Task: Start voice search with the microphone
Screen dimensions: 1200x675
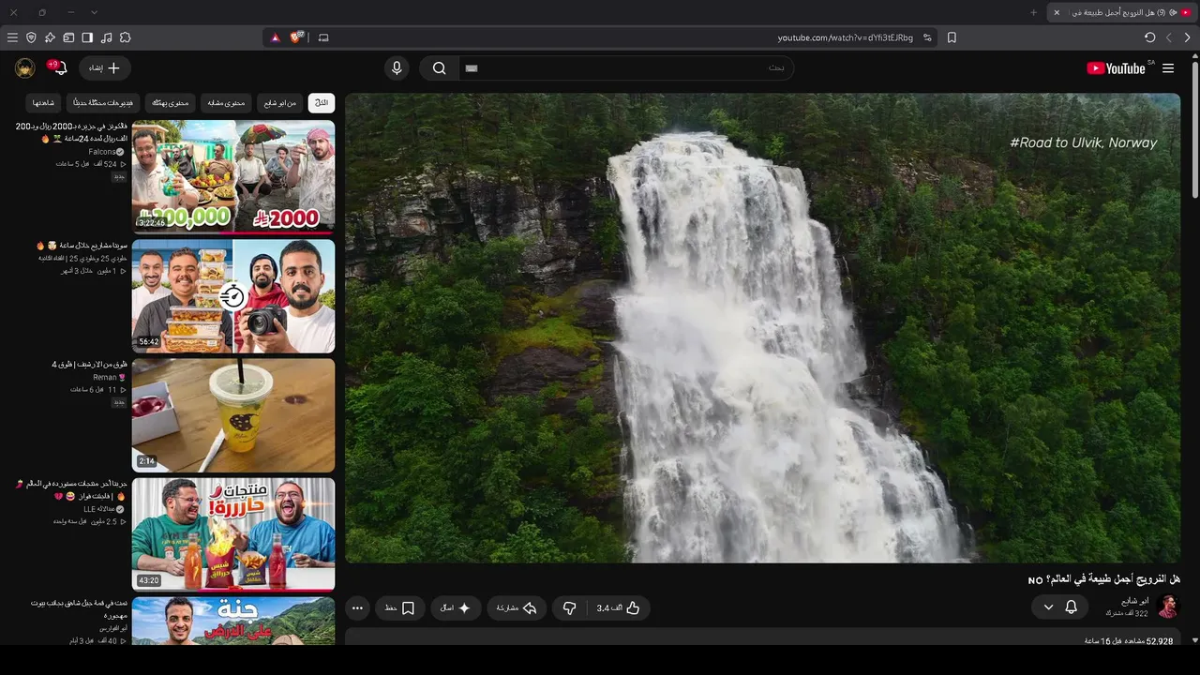Action: (x=397, y=68)
